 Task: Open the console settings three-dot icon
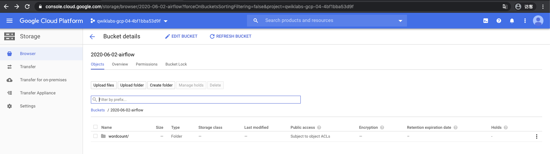tap(525, 21)
